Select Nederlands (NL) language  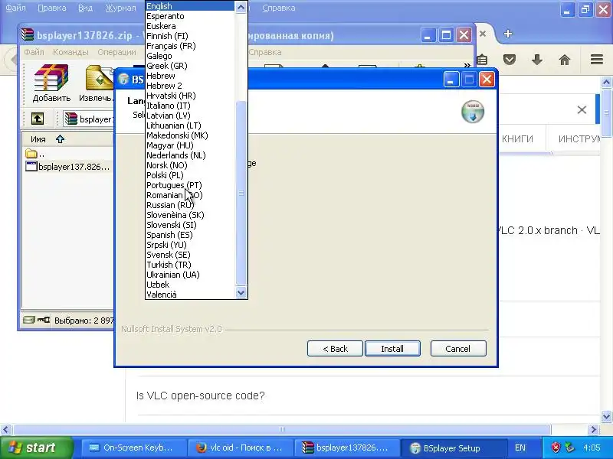pyautogui.click(x=190, y=155)
